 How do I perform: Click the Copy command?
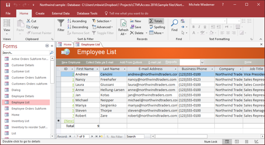pyautogui.click(x=33, y=27)
